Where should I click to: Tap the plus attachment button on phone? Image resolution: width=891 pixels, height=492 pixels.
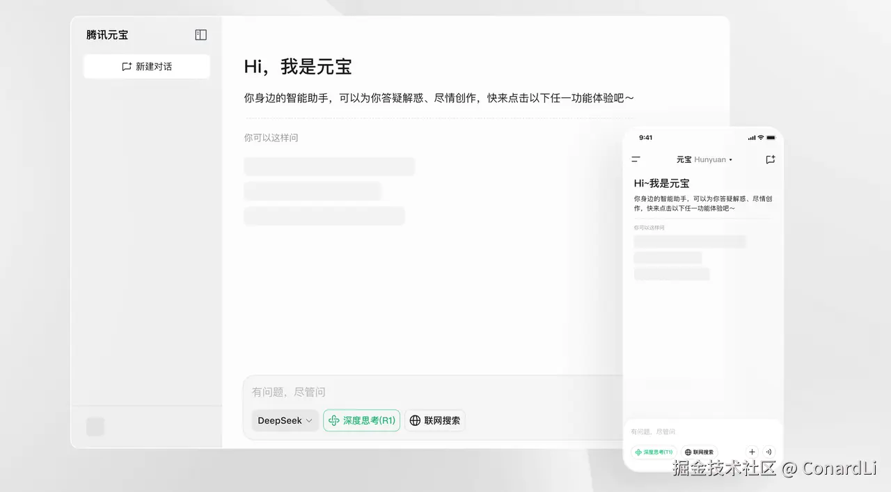[752, 452]
